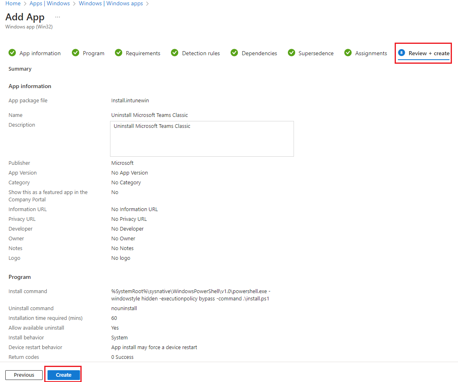Open the Windows | Windows apps breadcrumb
458x382 pixels.
pos(111,4)
